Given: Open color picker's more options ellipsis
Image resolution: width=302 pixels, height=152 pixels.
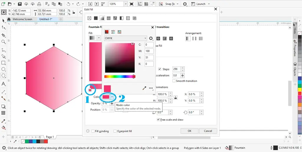Looking at the screenshot, I should pyautogui.click(x=151, y=88).
